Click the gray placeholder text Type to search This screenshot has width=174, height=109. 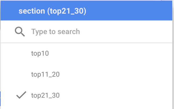(x=55, y=32)
